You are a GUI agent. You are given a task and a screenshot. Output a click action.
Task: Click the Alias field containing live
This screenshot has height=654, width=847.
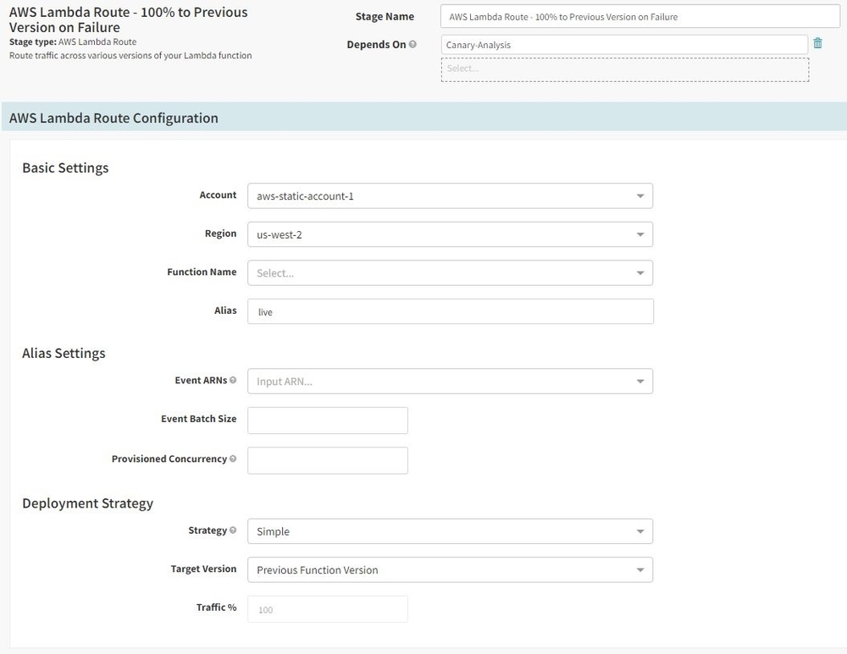pyautogui.click(x=451, y=311)
